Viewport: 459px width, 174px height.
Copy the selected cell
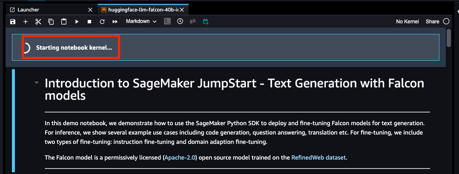51,22
